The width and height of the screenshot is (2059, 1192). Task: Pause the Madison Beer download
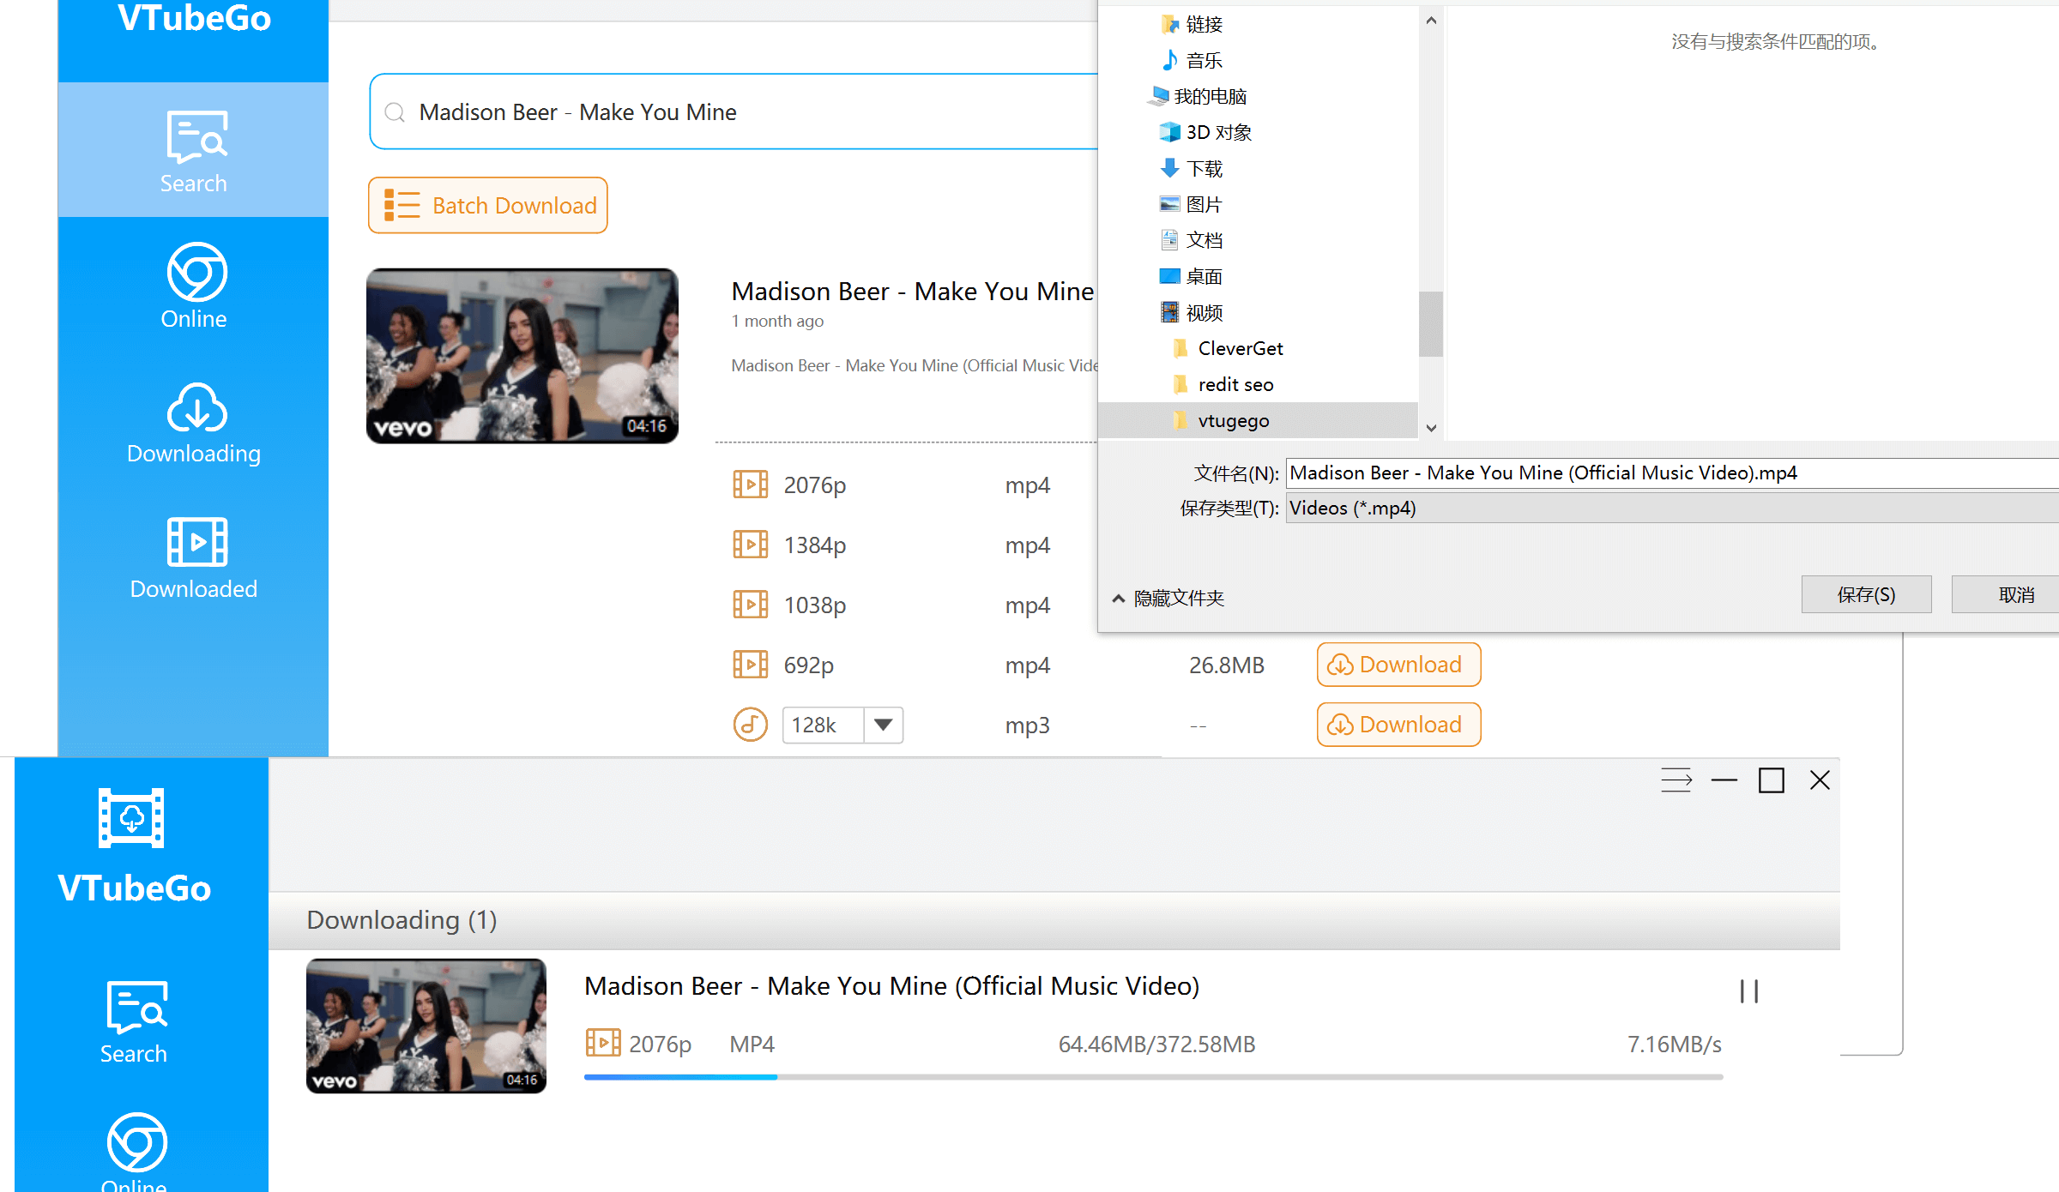pyautogui.click(x=1749, y=991)
